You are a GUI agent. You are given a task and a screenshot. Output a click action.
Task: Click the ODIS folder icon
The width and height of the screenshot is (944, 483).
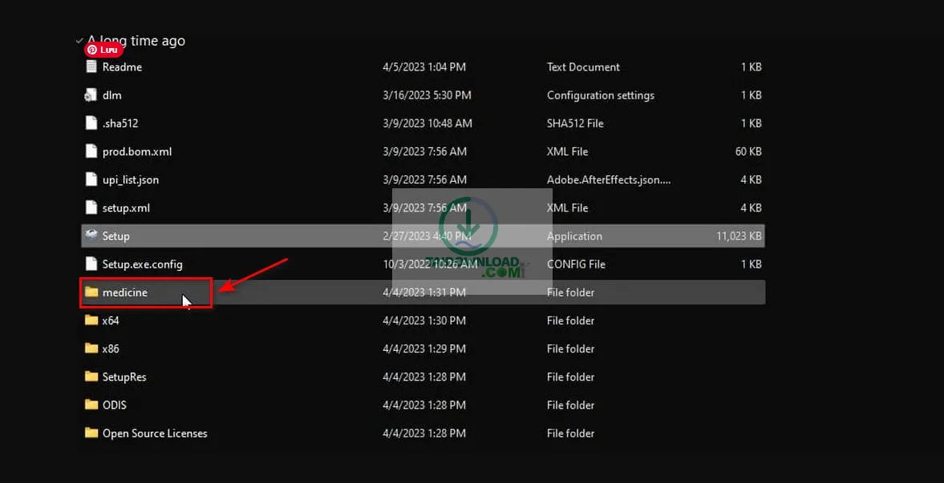click(x=91, y=405)
